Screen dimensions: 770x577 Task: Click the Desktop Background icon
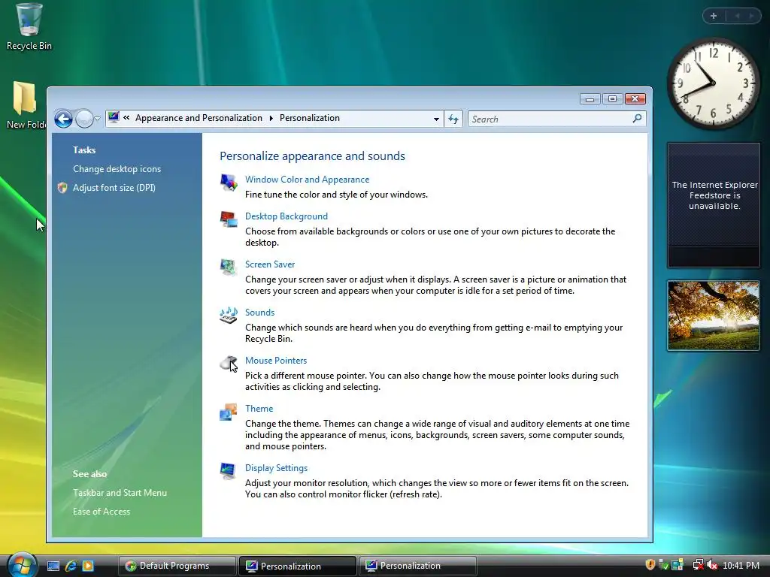click(229, 219)
